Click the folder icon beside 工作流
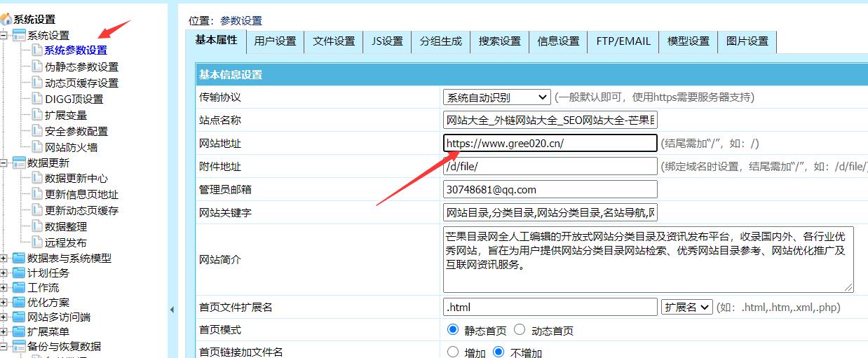The width and height of the screenshot is (868, 358). [x=19, y=288]
